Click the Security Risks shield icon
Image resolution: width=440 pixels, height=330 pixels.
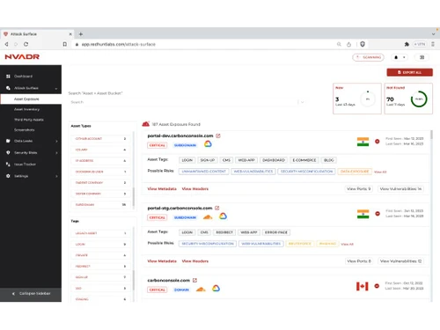(x=8, y=152)
